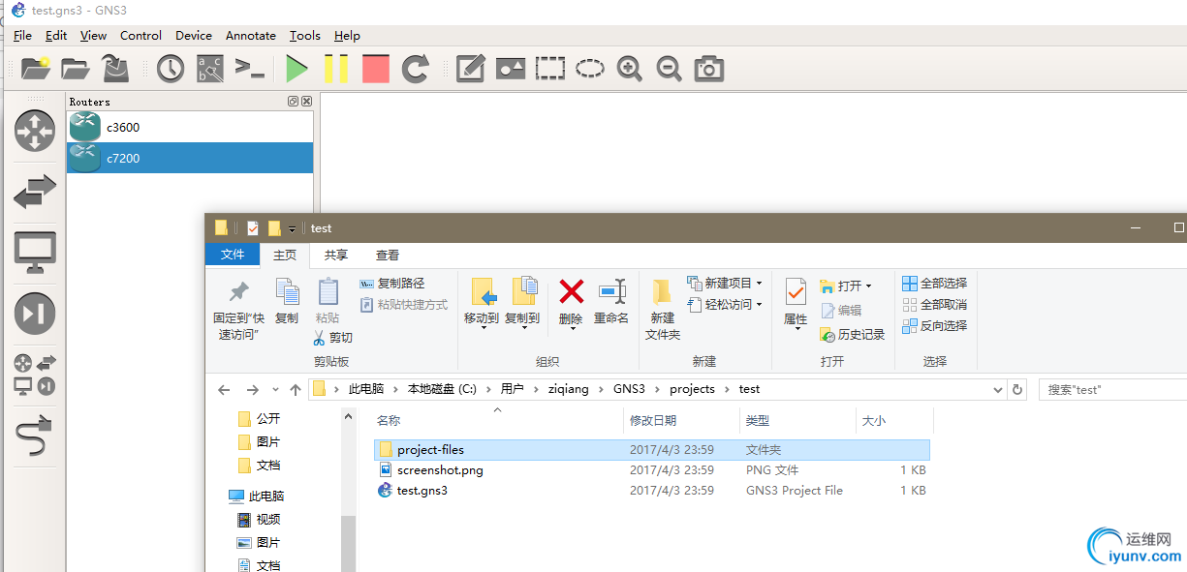This screenshot has width=1187, height=572.
Task: Open project folder icon in GNS3 toolbar
Action: 76,69
